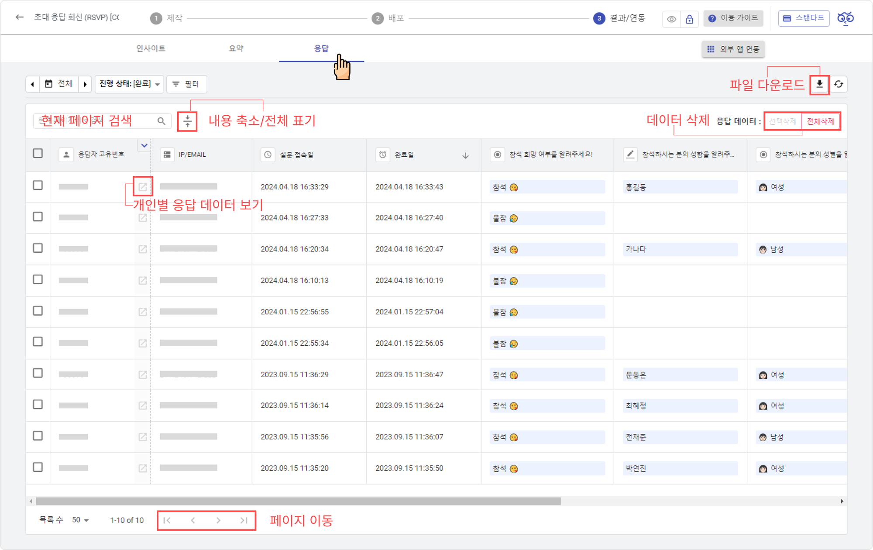Check the row completed 2023.09.15 11:36:24
873x550 pixels.
[38, 405]
